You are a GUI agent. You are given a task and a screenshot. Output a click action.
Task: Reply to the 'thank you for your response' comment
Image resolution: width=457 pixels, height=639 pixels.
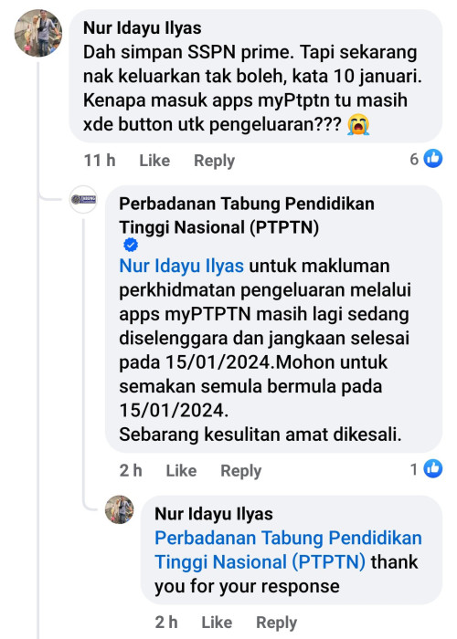[276, 623]
